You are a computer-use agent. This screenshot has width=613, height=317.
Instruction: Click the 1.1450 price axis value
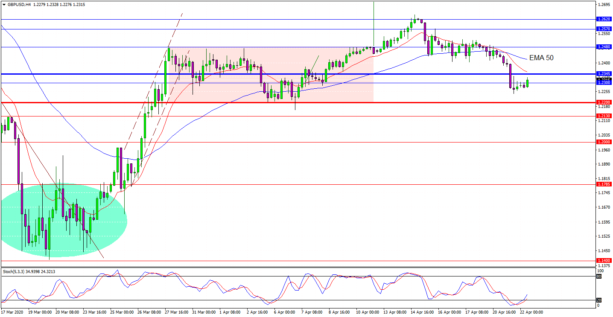(604, 251)
